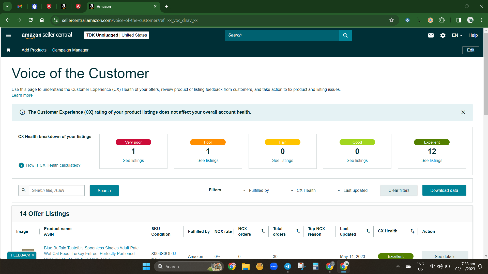
Task: Click the Edit favorites bar button
Action: click(x=470, y=50)
